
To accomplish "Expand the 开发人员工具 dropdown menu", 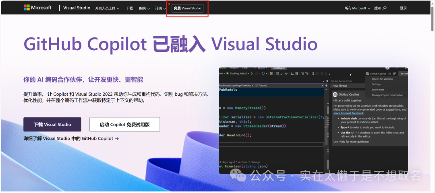I will click(108, 8).
